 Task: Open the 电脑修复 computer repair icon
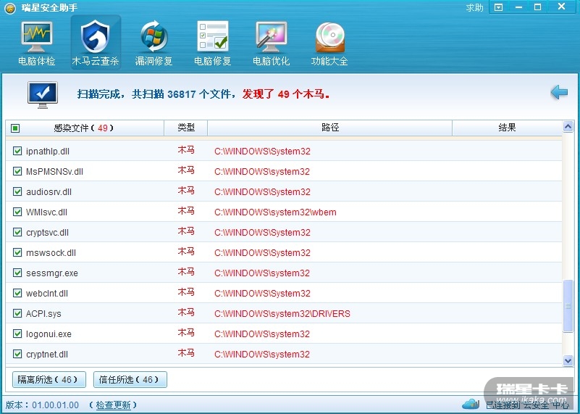(x=213, y=44)
